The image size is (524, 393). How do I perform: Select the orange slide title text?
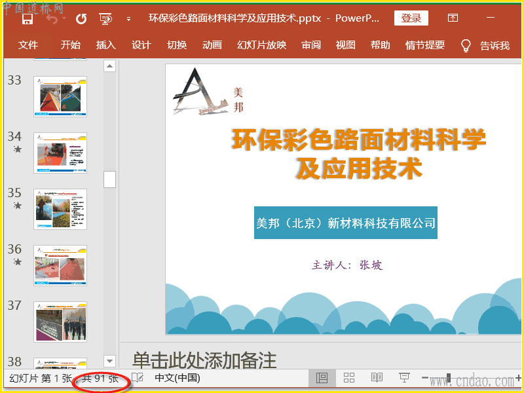359,153
